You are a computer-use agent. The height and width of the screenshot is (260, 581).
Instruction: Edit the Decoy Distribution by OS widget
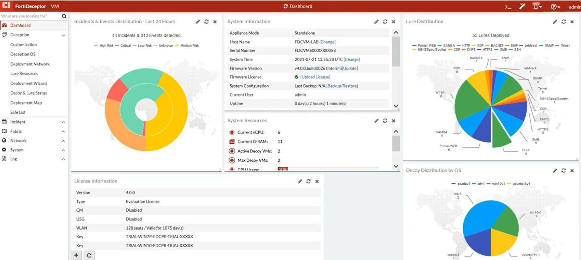[555, 171]
